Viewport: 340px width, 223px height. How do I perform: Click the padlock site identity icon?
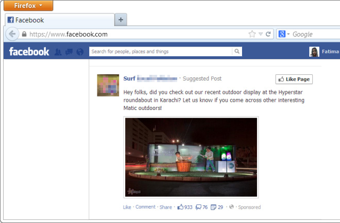24,35
